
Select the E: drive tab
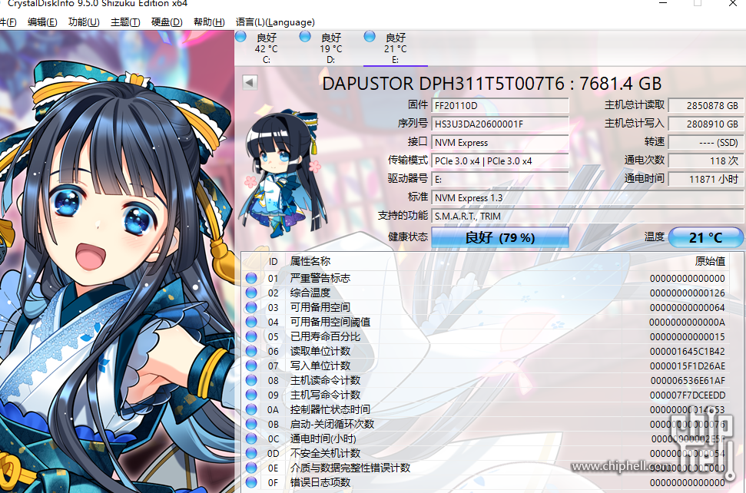396,48
